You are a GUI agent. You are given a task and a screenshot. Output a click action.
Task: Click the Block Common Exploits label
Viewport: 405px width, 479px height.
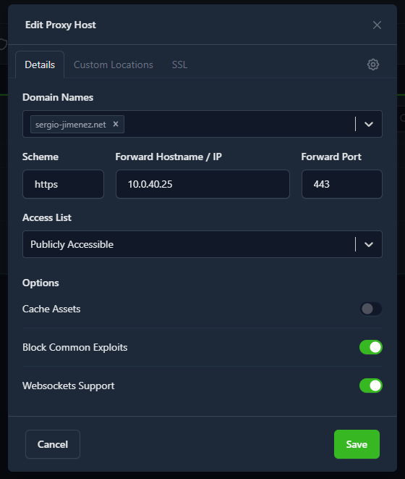click(75, 347)
